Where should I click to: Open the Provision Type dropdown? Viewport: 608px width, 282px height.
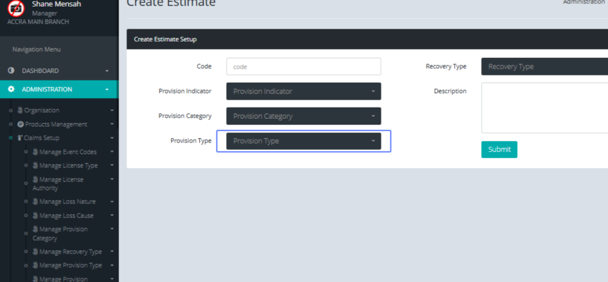tap(303, 141)
